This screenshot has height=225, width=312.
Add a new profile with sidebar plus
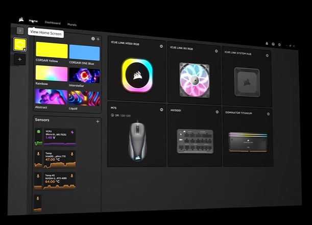click(20, 59)
